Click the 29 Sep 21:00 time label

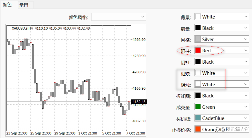(65, 133)
